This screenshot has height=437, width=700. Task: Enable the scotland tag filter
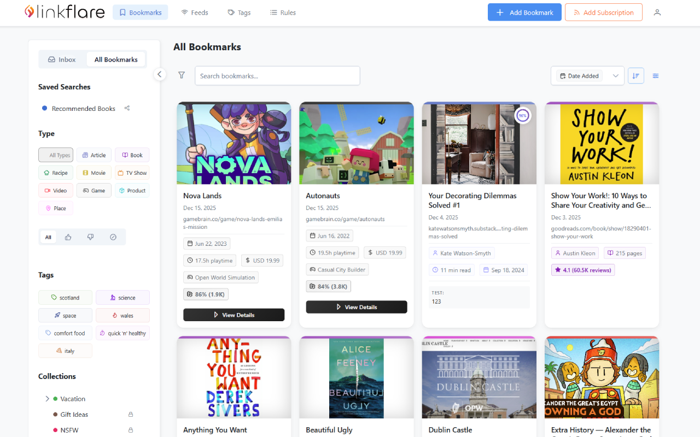pyautogui.click(x=65, y=298)
